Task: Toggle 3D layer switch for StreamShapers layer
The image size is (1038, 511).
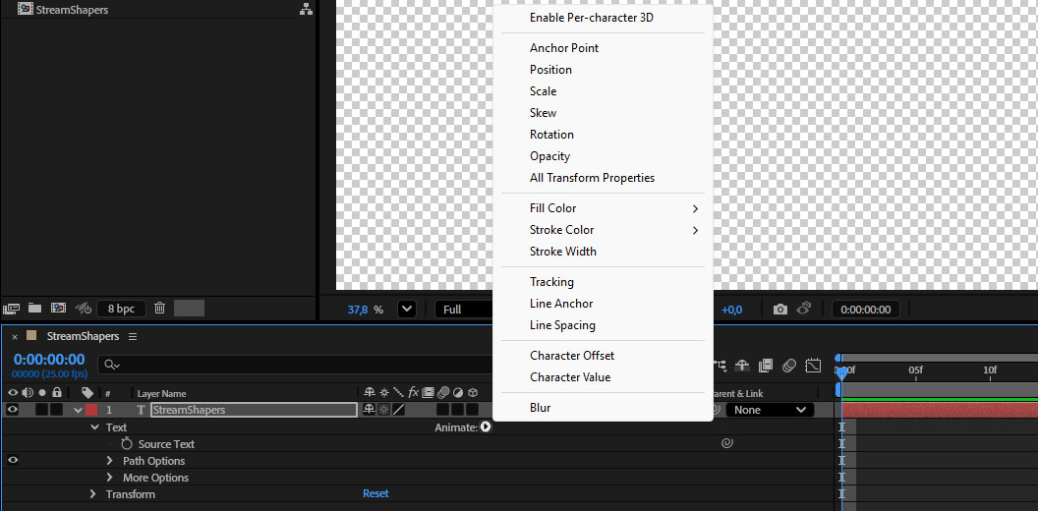Action: tap(473, 410)
